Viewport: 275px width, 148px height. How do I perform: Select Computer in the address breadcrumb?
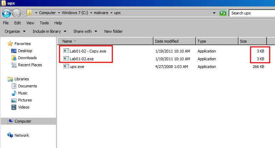coord(47,13)
